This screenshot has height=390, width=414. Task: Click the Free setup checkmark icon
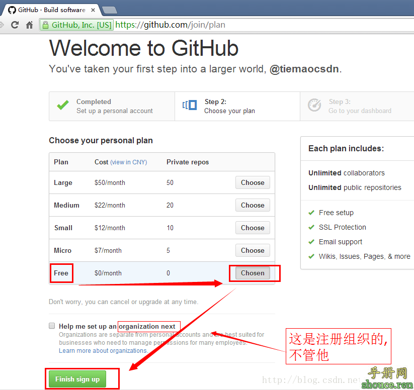point(311,213)
